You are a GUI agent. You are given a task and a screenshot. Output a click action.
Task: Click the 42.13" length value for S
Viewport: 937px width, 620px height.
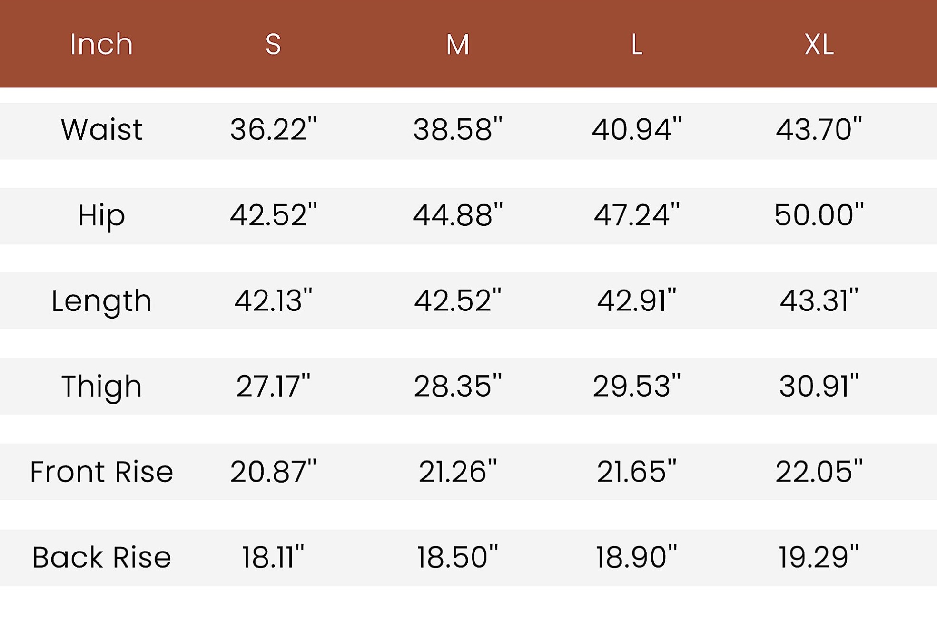pos(273,300)
